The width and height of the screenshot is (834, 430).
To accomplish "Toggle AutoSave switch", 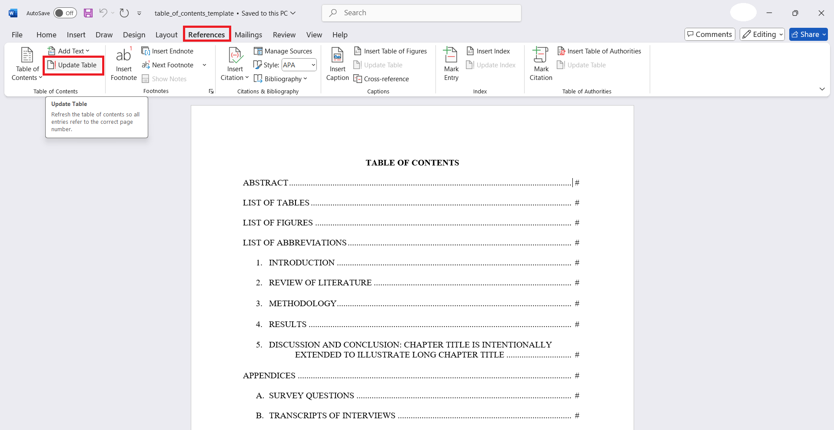I will coord(65,13).
